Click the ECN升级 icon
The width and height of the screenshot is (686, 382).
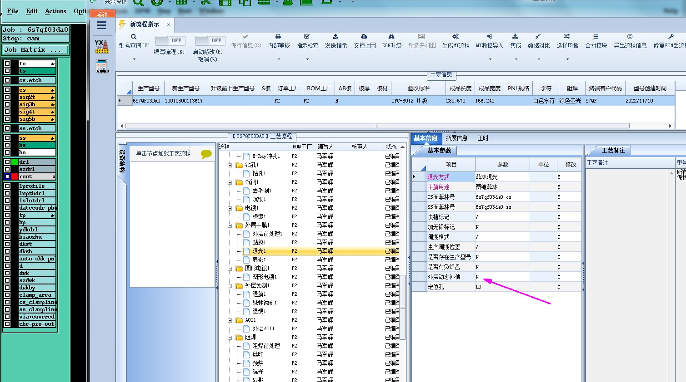click(391, 36)
